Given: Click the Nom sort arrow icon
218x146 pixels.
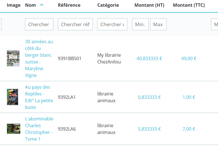Looking at the screenshot, I should pos(42,5).
